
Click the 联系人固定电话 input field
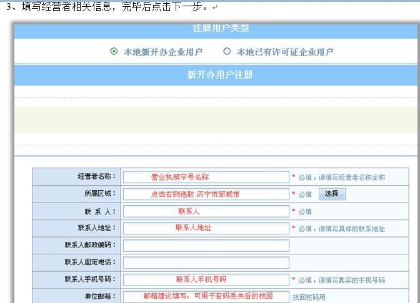point(206,262)
